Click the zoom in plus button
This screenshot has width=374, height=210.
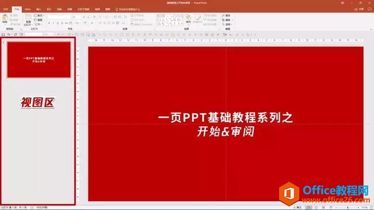[x=358, y=208]
